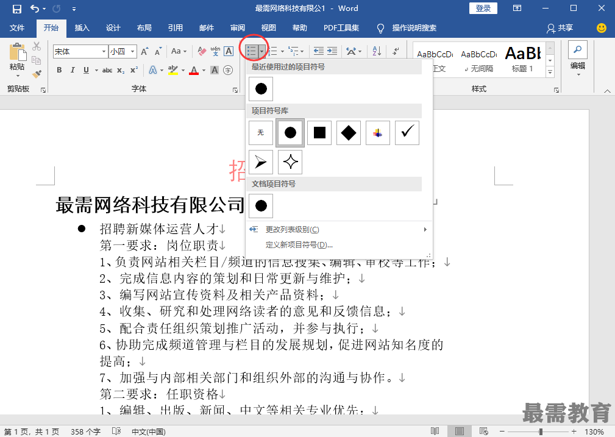Switch to the 审阅 tab
This screenshot has width=615, height=437.
(237, 28)
